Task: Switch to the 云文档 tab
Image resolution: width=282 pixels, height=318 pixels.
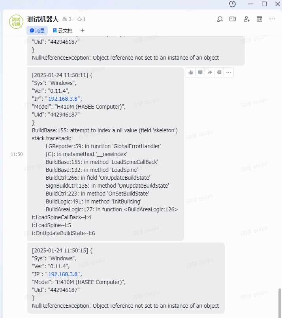Action: point(62,30)
